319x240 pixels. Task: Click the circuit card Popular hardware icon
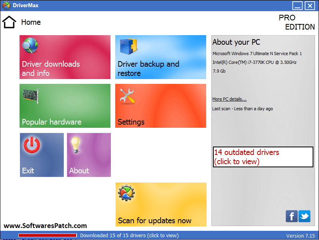[31, 96]
